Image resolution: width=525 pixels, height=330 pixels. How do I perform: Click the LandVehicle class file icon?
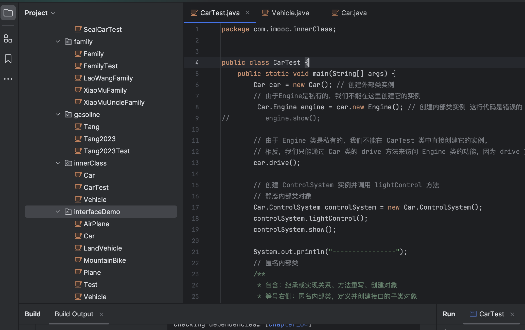pyautogui.click(x=78, y=248)
